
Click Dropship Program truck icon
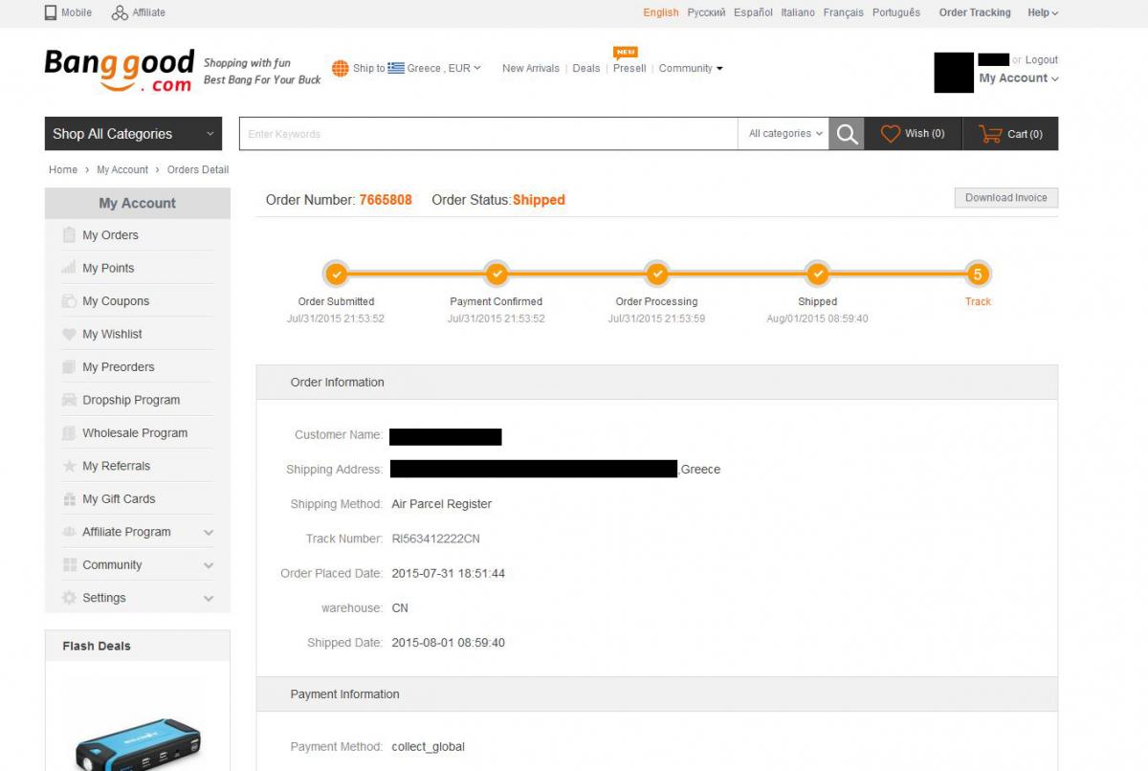pyautogui.click(x=69, y=400)
